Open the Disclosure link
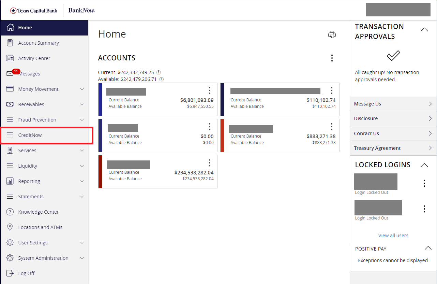The image size is (437, 284). point(393,118)
